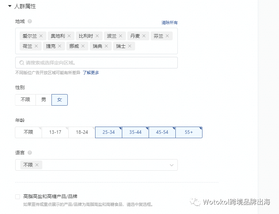Remove the 丹麦 region tag

click(x=144, y=36)
